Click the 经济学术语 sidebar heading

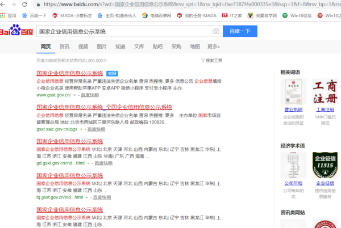tap(293, 146)
